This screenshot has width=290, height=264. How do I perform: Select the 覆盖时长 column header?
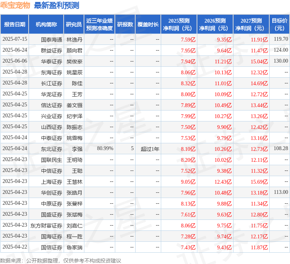click(x=148, y=25)
